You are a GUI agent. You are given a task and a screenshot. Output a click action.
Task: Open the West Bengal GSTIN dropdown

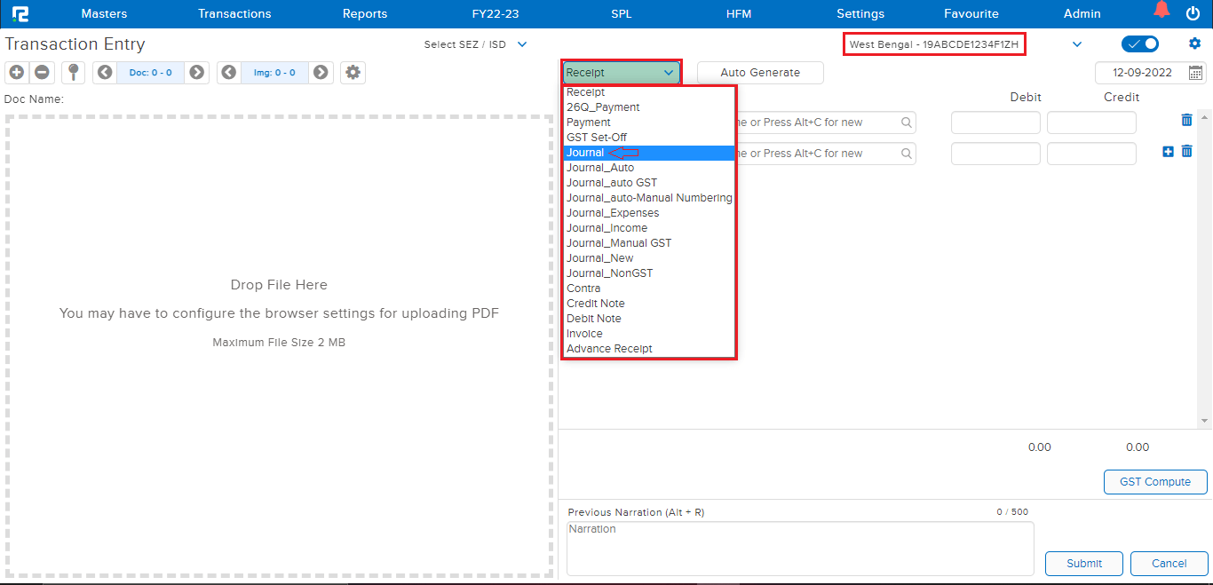click(1077, 44)
